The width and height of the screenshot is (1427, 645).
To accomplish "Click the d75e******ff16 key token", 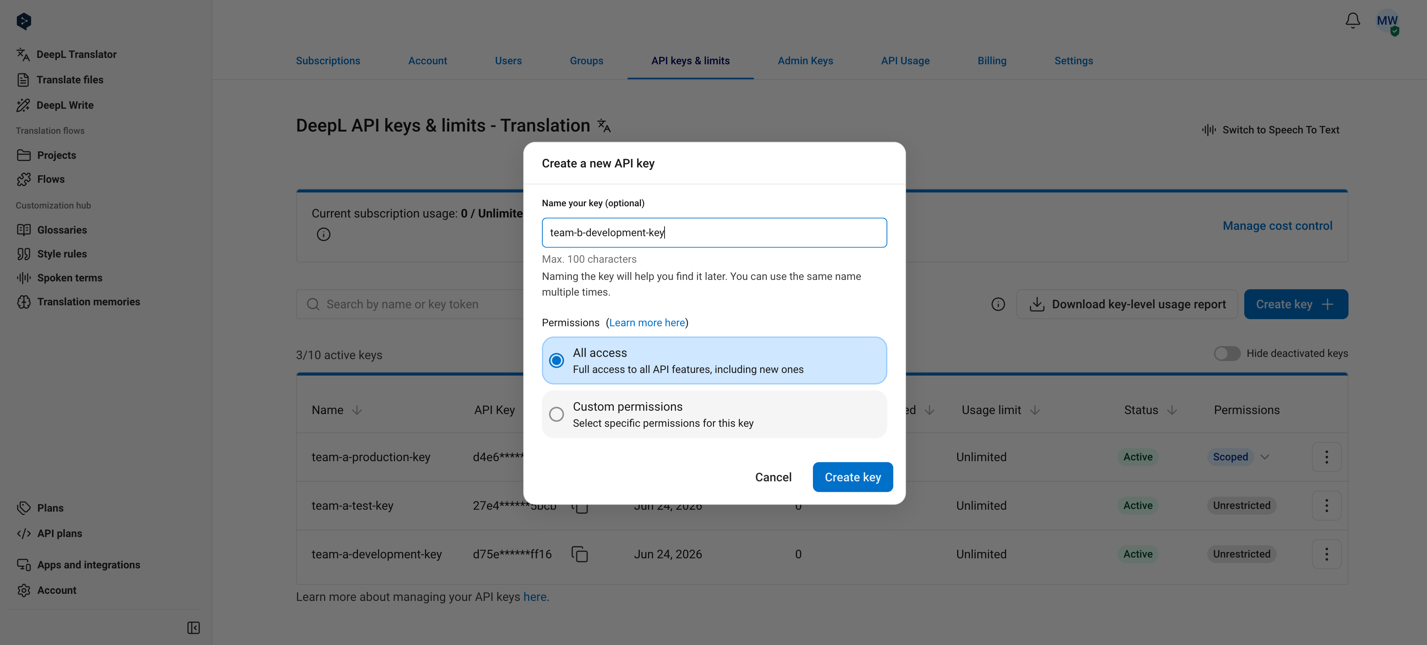I will 512,554.
